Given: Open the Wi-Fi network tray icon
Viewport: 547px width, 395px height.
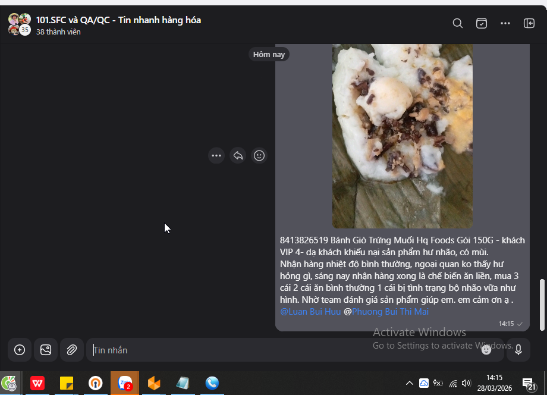Looking at the screenshot, I should [453, 384].
